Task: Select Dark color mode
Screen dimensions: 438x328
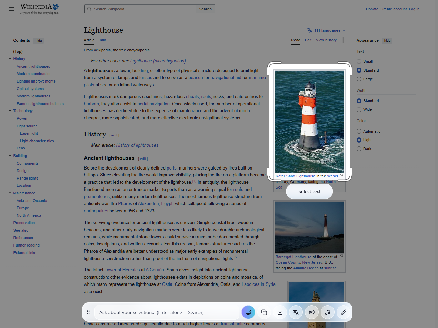Action: (x=359, y=149)
